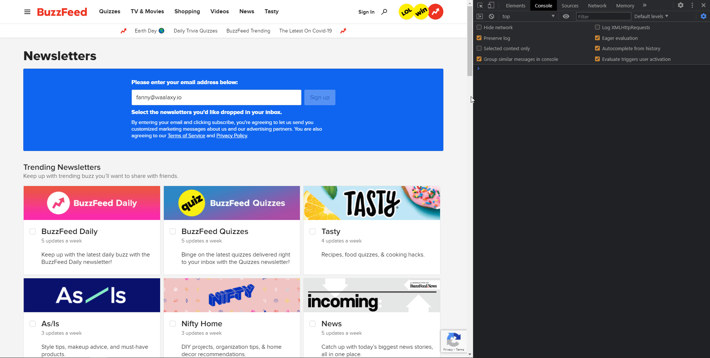Create a live expression with eye icon

pos(566,16)
